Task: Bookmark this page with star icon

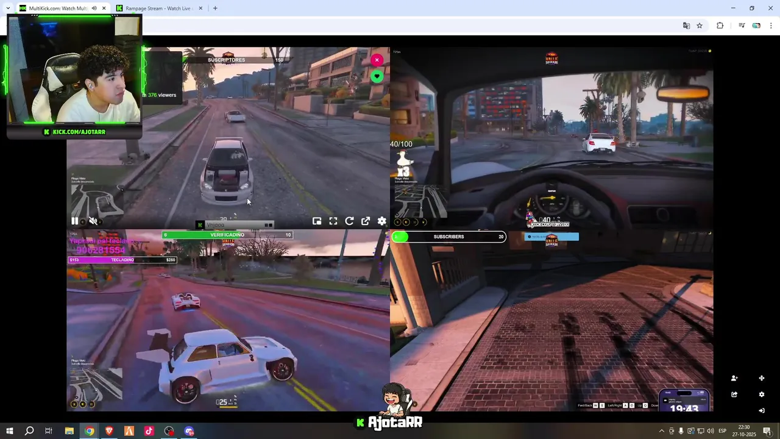Action: 700,26
